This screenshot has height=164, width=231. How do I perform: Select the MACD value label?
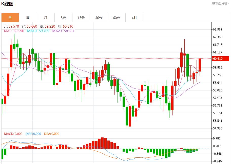[x=13, y=134]
